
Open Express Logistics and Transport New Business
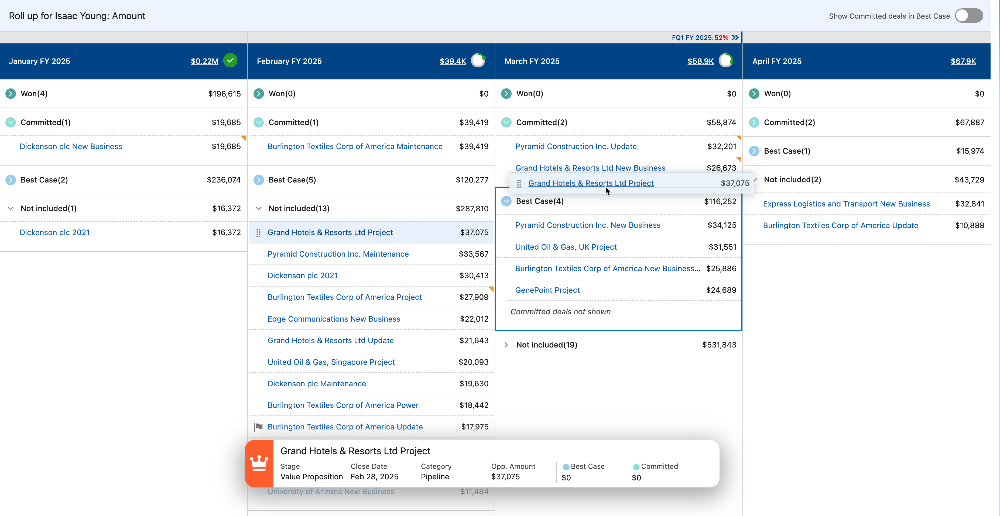click(x=846, y=204)
